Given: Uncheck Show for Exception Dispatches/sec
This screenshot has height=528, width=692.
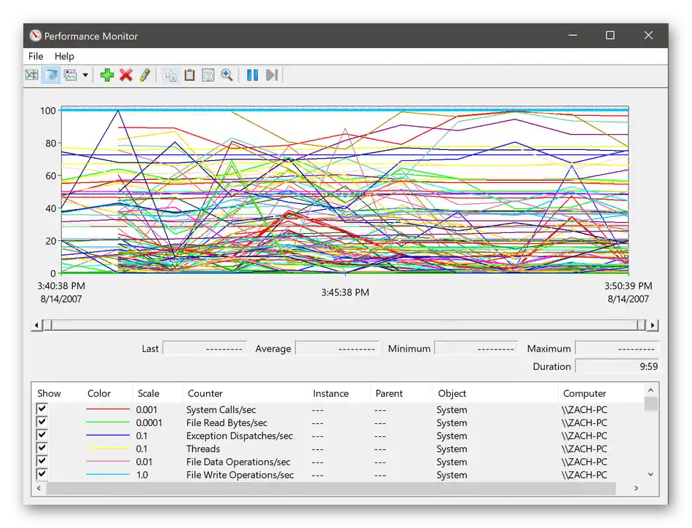Looking at the screenshot, I should tap(42, 435).
